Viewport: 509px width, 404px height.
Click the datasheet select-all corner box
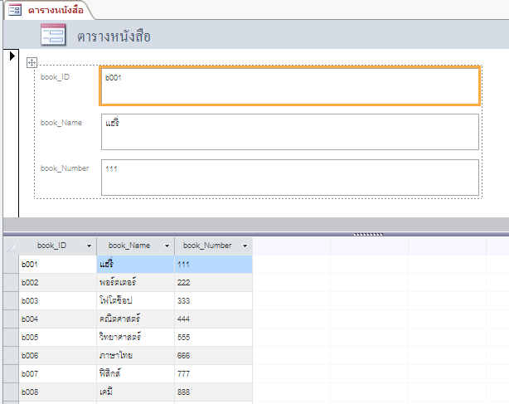pos(10,246)
